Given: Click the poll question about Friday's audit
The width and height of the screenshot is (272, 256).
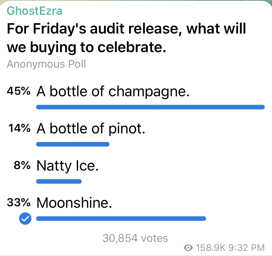Looking at the screenshot, I should pos(126,38).
